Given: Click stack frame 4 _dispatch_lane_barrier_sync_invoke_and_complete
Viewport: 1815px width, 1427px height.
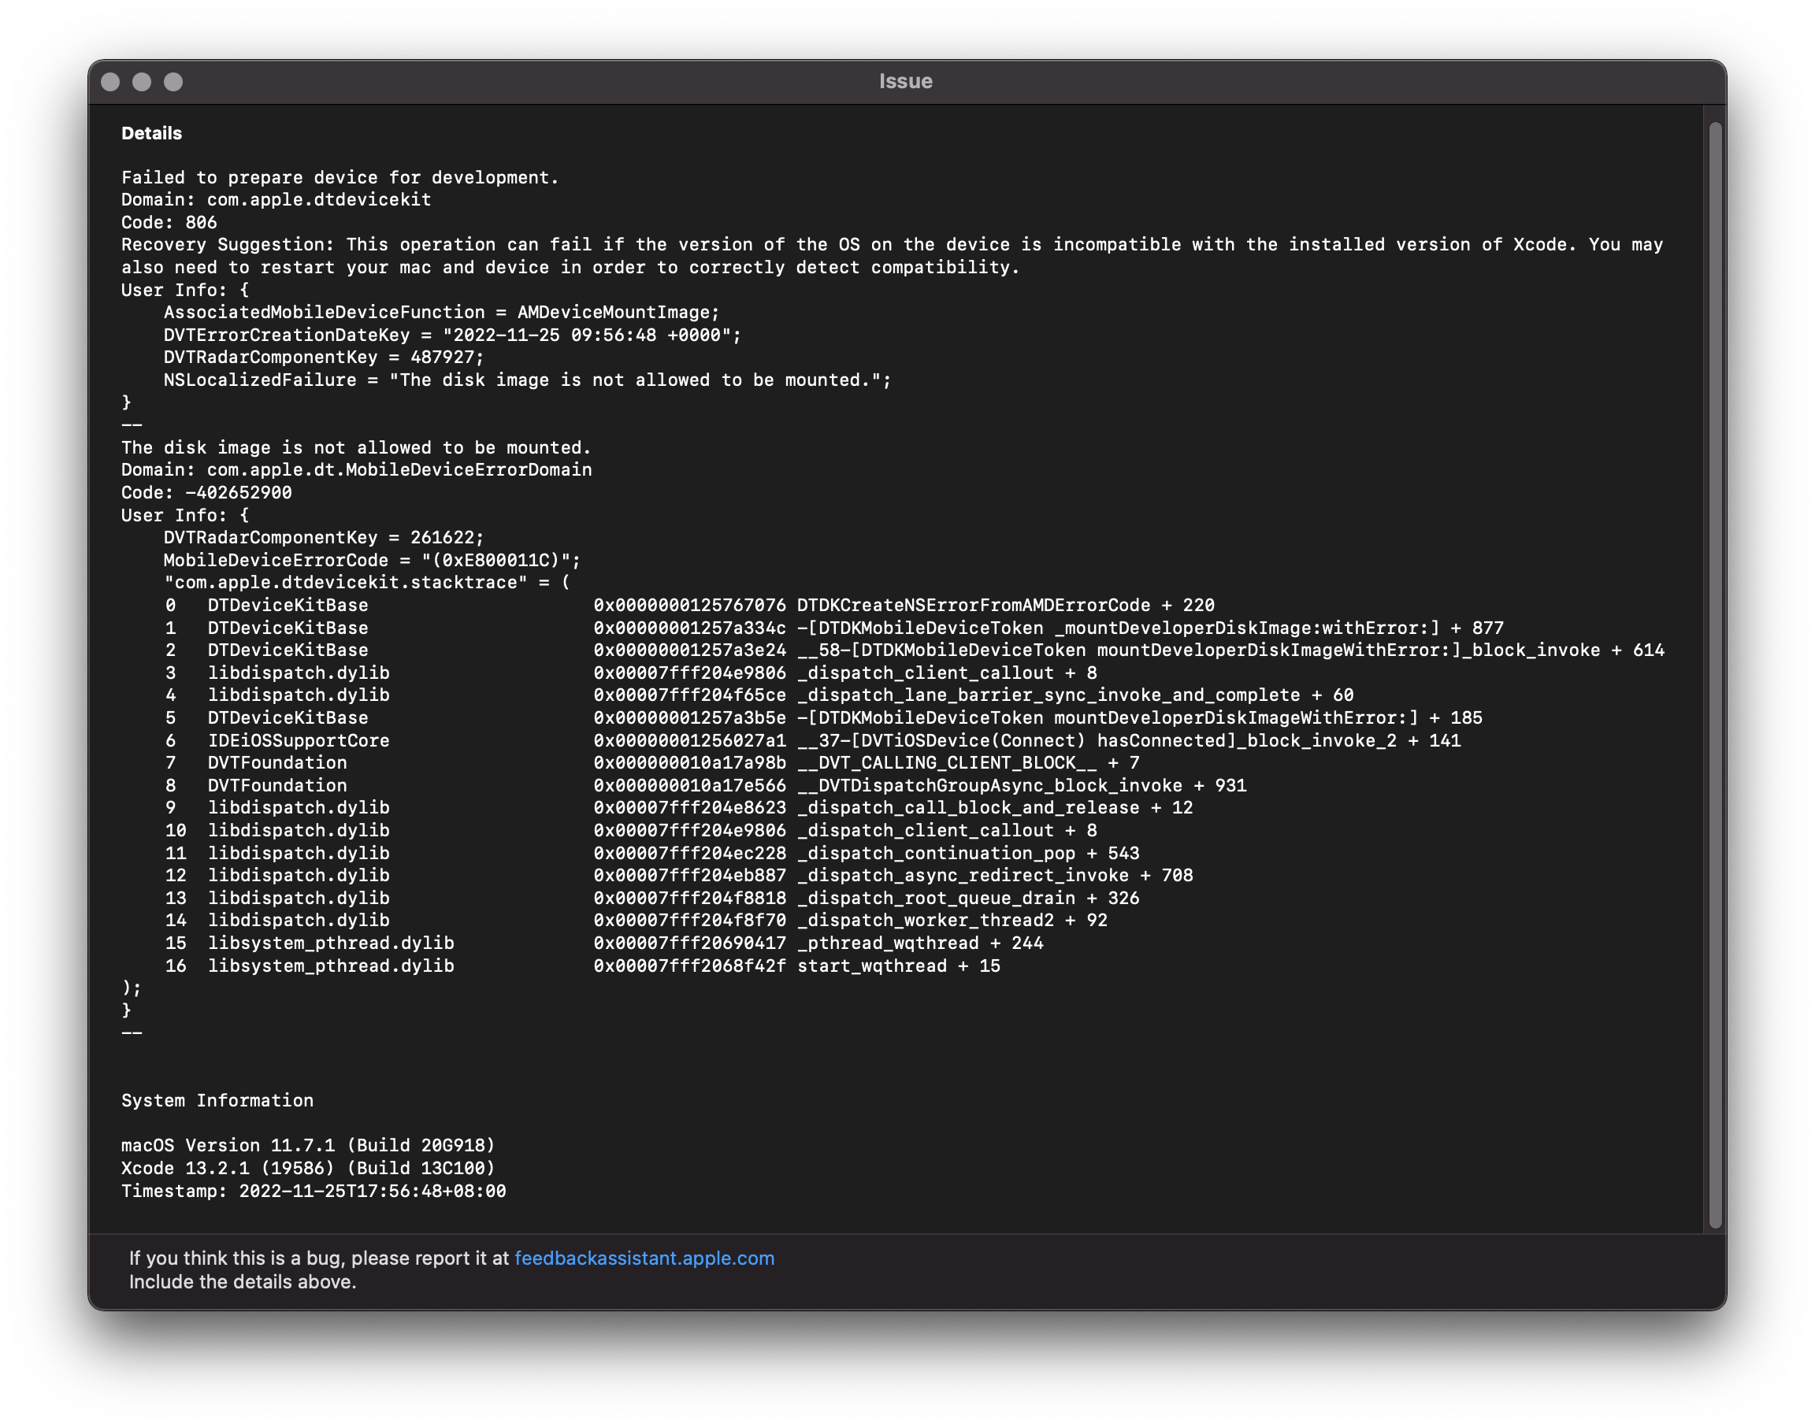Looking at the screenshot, I should pyautogui.click(x=759, y=695).
